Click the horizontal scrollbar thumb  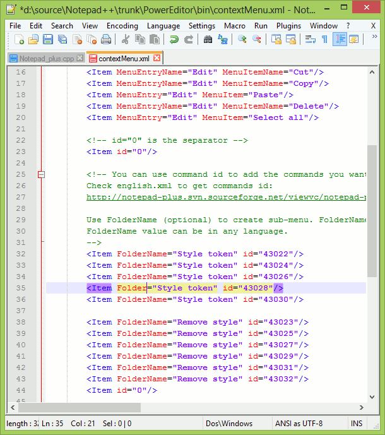[x=80, y=407]
